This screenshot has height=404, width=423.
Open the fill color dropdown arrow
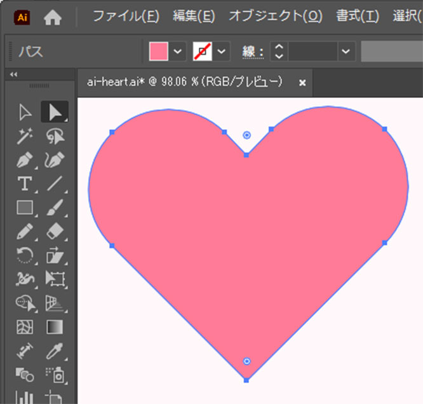tap(178, 52)
